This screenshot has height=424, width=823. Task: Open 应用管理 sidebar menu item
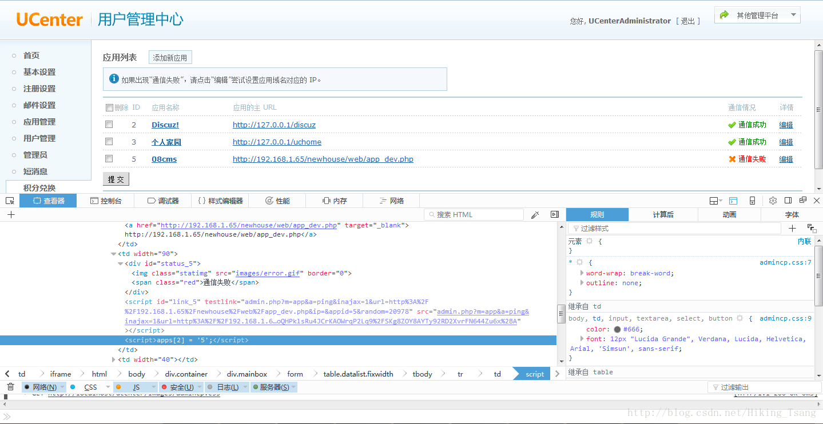39,122
